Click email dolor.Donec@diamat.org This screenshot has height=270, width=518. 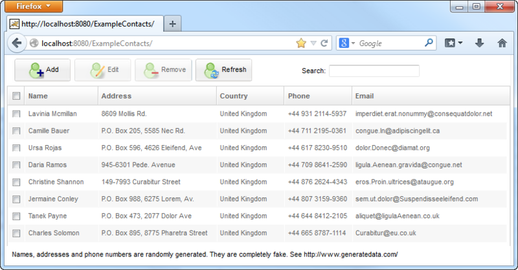(392, 148)
